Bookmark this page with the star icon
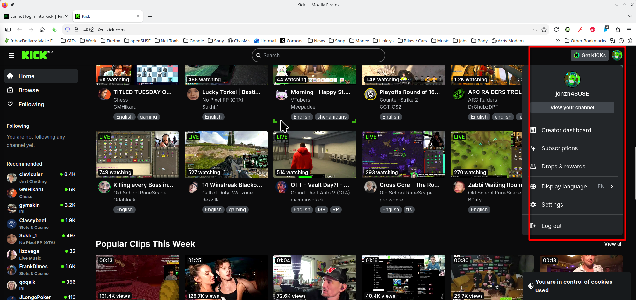The width and height of the screenshot is (636, 300). pos(544,30)
